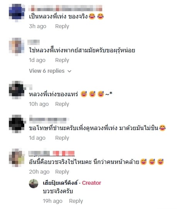Open fourth commenter's blurred username
The height and width of the screenshot is (209, 177).
coord(49,119)
